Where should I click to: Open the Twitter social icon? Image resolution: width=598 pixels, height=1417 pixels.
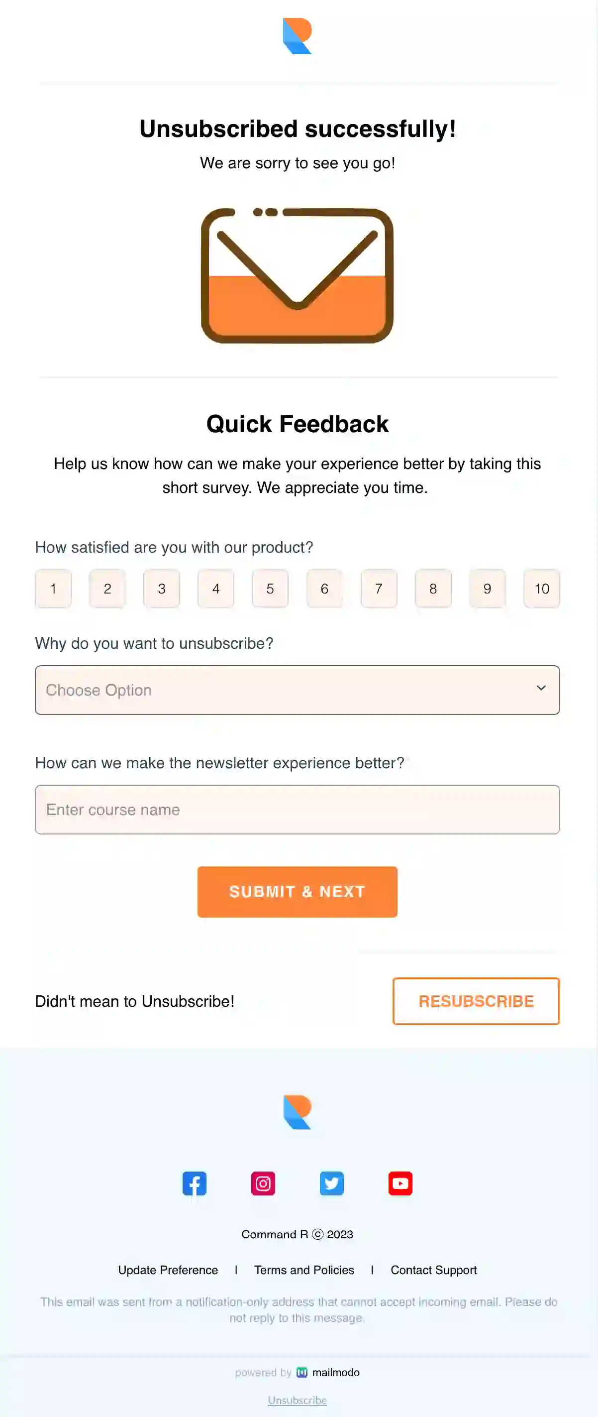332,1184
